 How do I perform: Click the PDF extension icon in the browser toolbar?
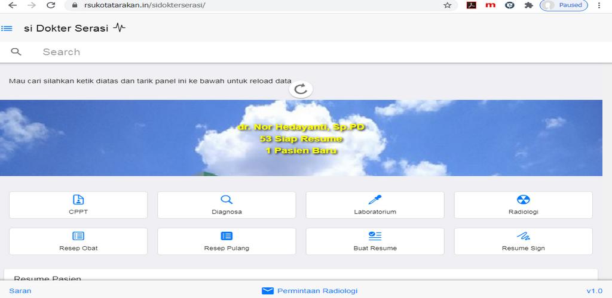[x=471, y=5]
